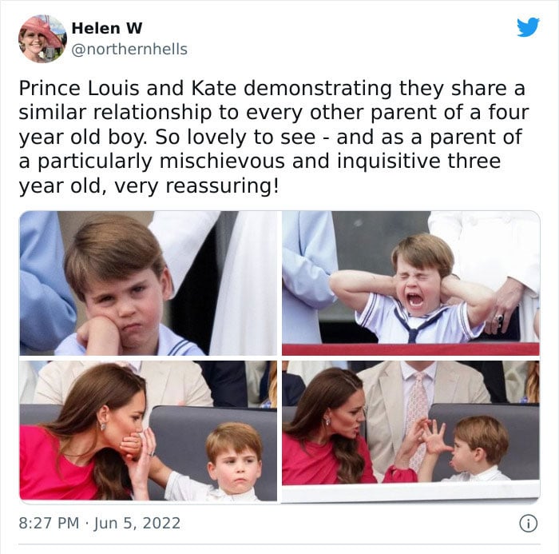The width and height of the screenshot is (559, 554).
Task: Open Helen W's profile avatar
Action: 42,39
